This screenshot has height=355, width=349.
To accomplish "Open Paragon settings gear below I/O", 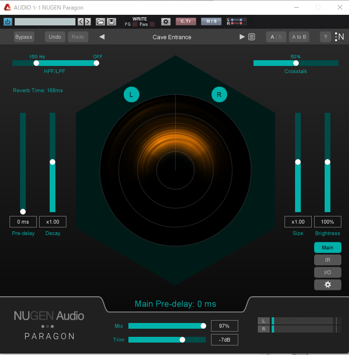I will [x=328, y=285].
